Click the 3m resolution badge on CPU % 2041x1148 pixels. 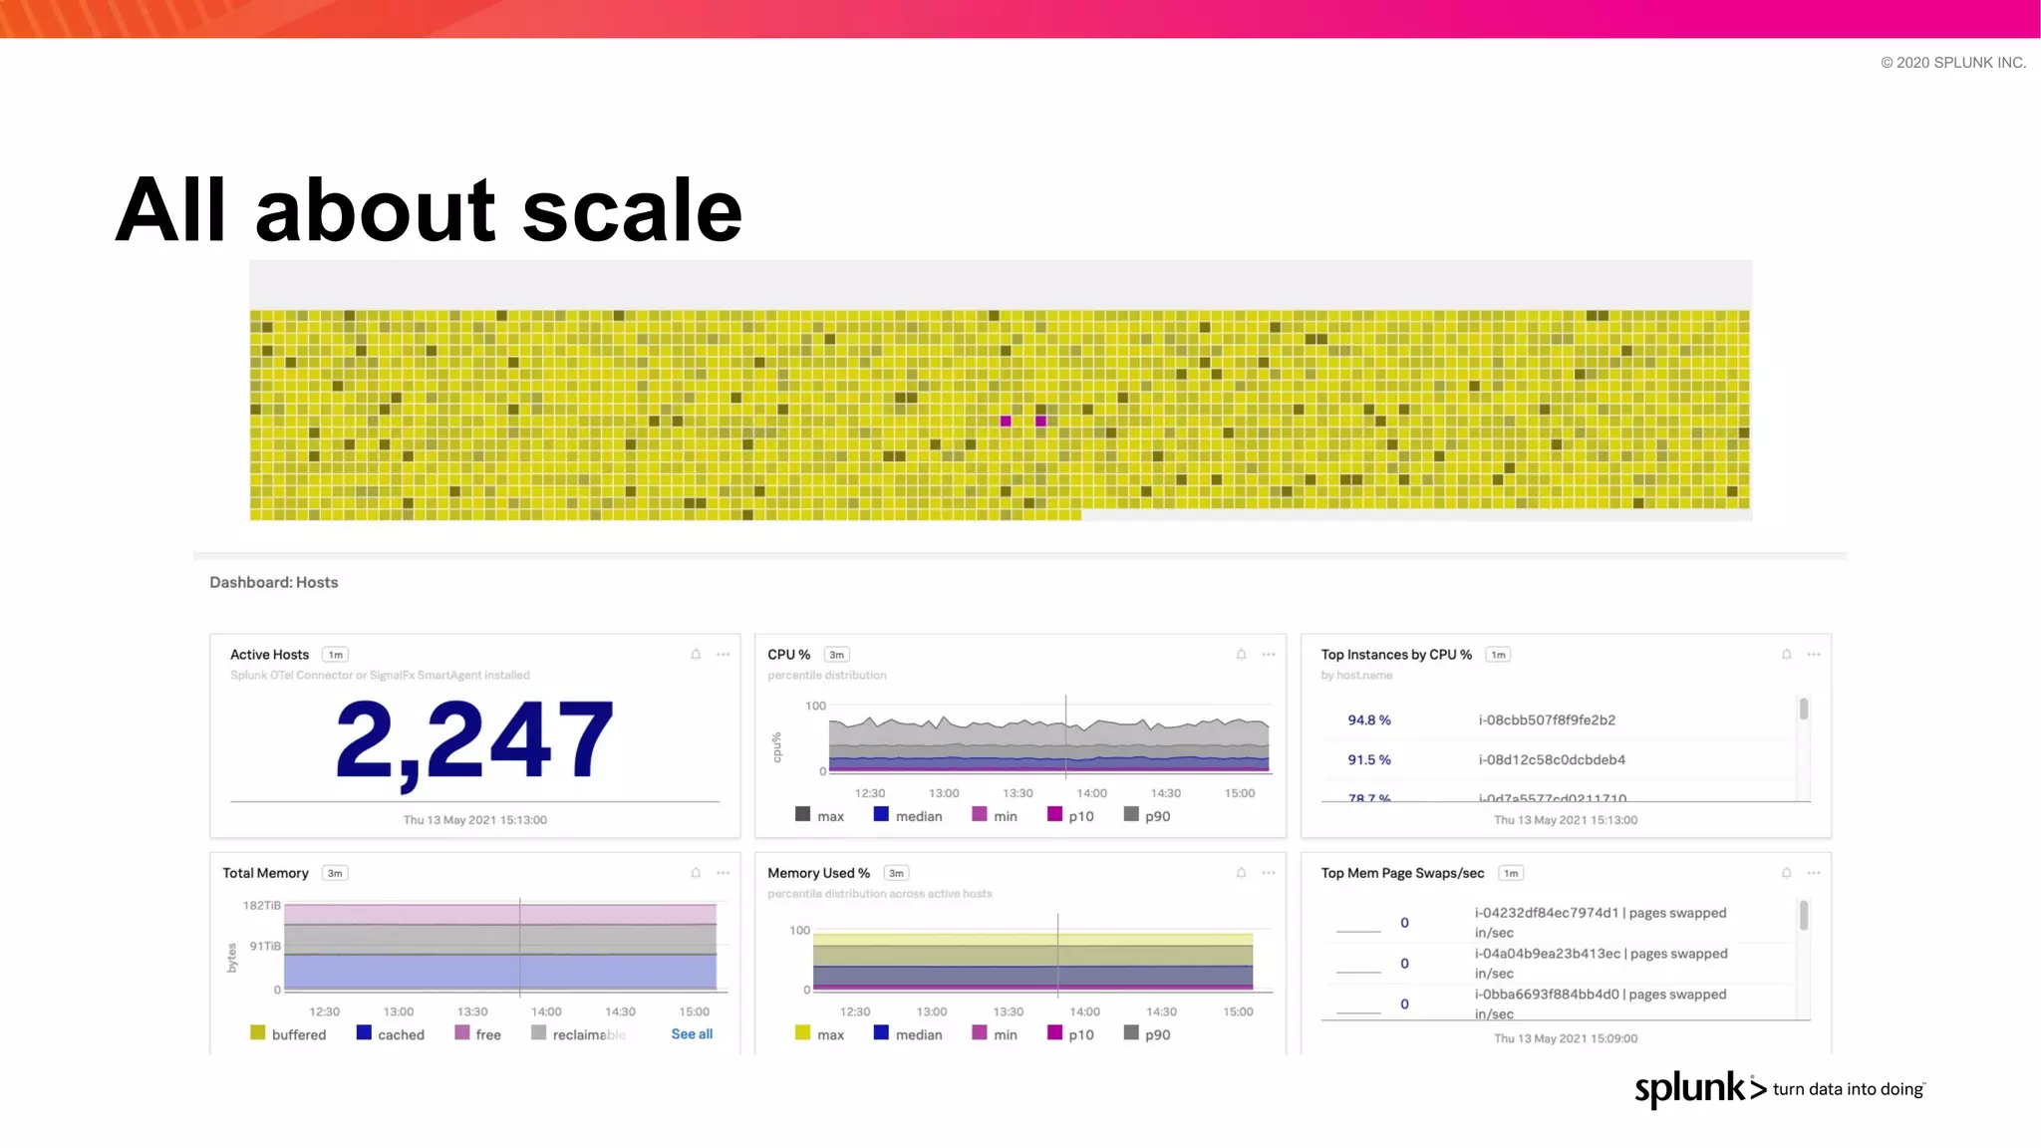pyautogui.click(x=837, y=655)
